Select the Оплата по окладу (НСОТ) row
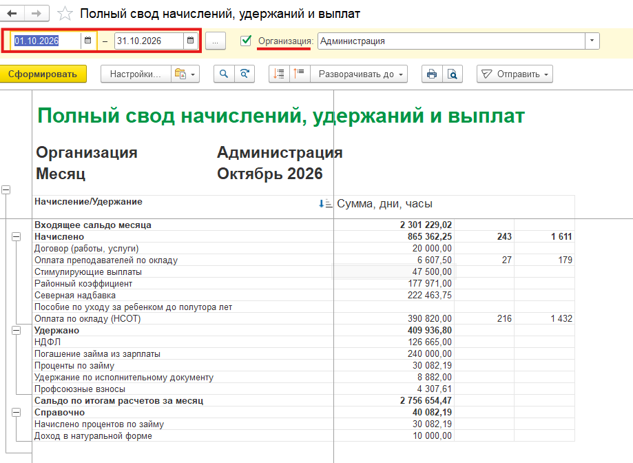Viewport: 633px width, 463px height. (x=303, y=318)
